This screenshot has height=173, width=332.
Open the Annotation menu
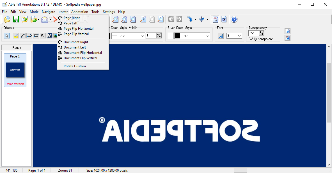pos(80,11)
